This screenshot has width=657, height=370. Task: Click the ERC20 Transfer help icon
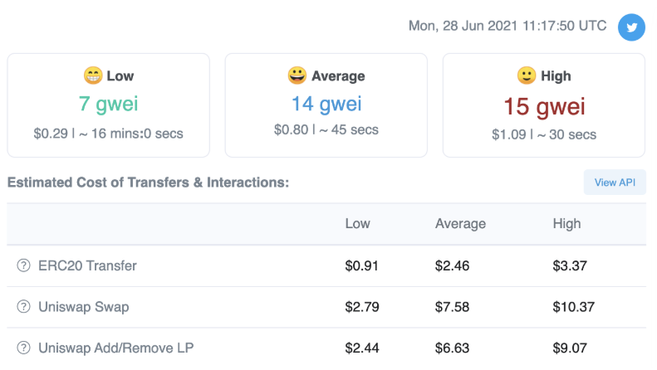pos(23,265)
